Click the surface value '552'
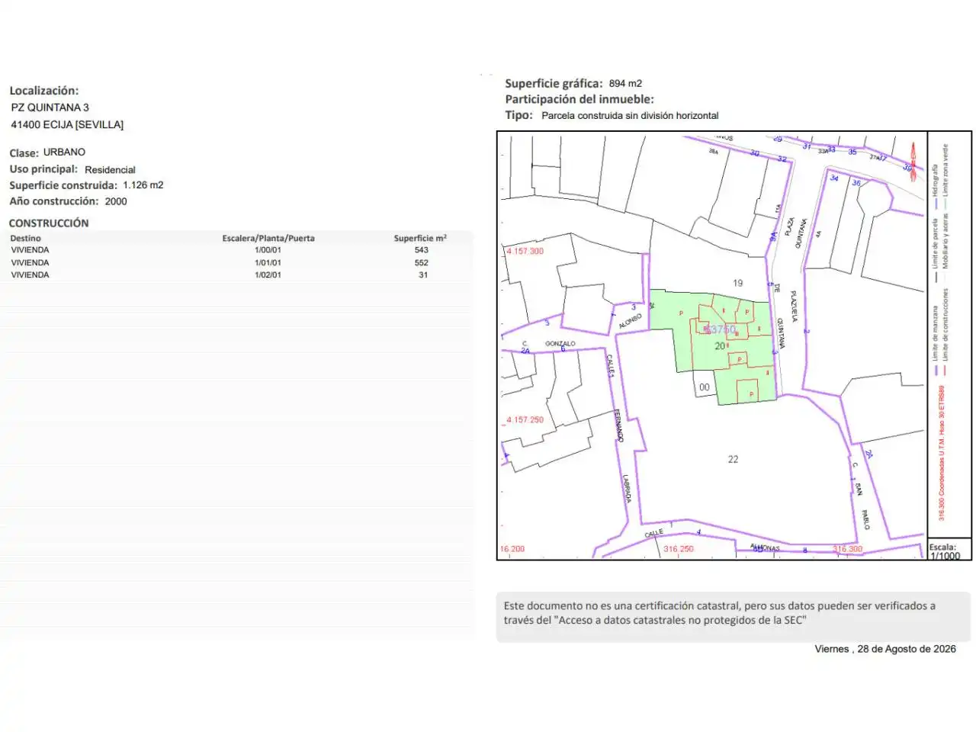Screen dimensions: 976x732 point(422,262)
